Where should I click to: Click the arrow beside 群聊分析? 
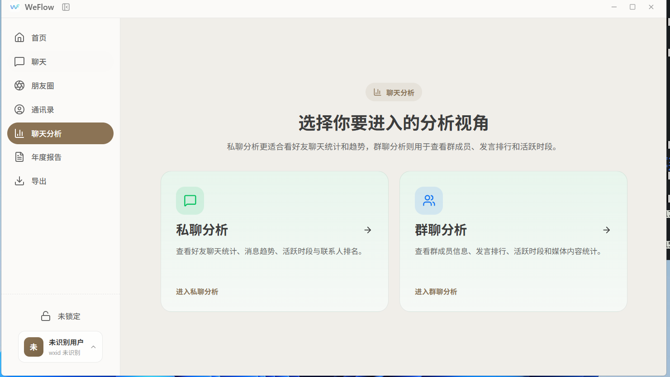pyautogui.click(x=607, y=230)
